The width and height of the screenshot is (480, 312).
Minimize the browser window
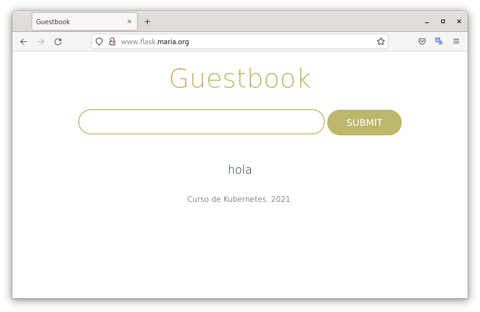point(427,22)
